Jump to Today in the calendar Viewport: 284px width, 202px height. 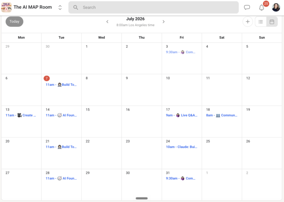[14, 22]
